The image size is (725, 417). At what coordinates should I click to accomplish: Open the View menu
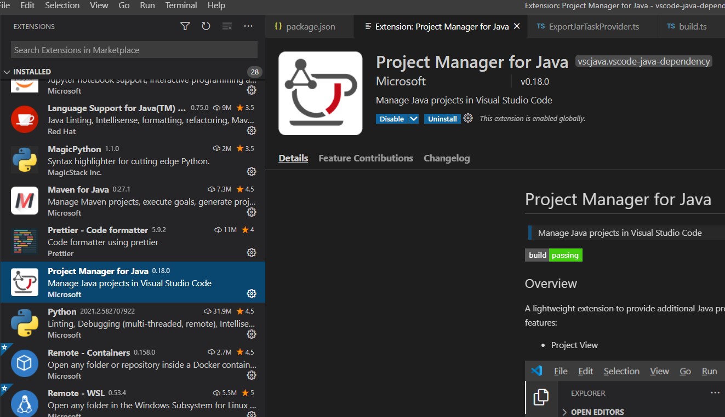(99, 5)
